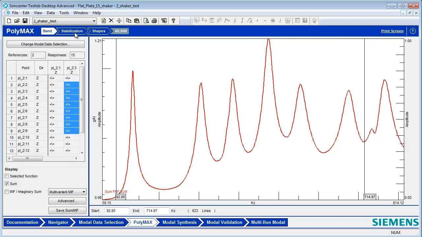Click the Help question mark toolbar icon
This screenshot has width=422, height=237.
pyautogui.click(x=173, y=21)
